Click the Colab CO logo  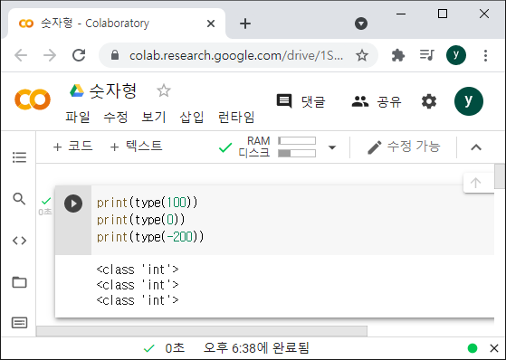33,99
